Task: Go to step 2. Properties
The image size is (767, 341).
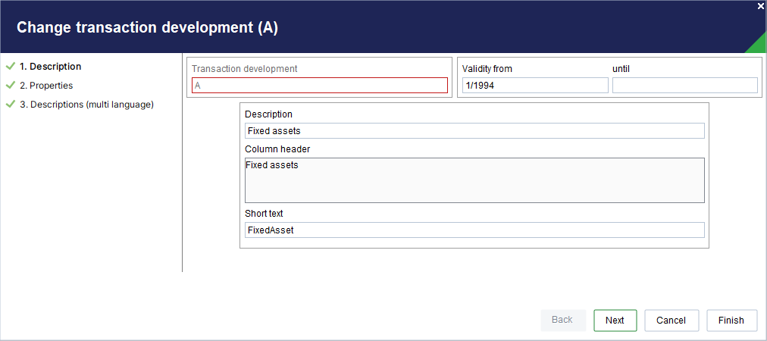Action: [46, 86]
